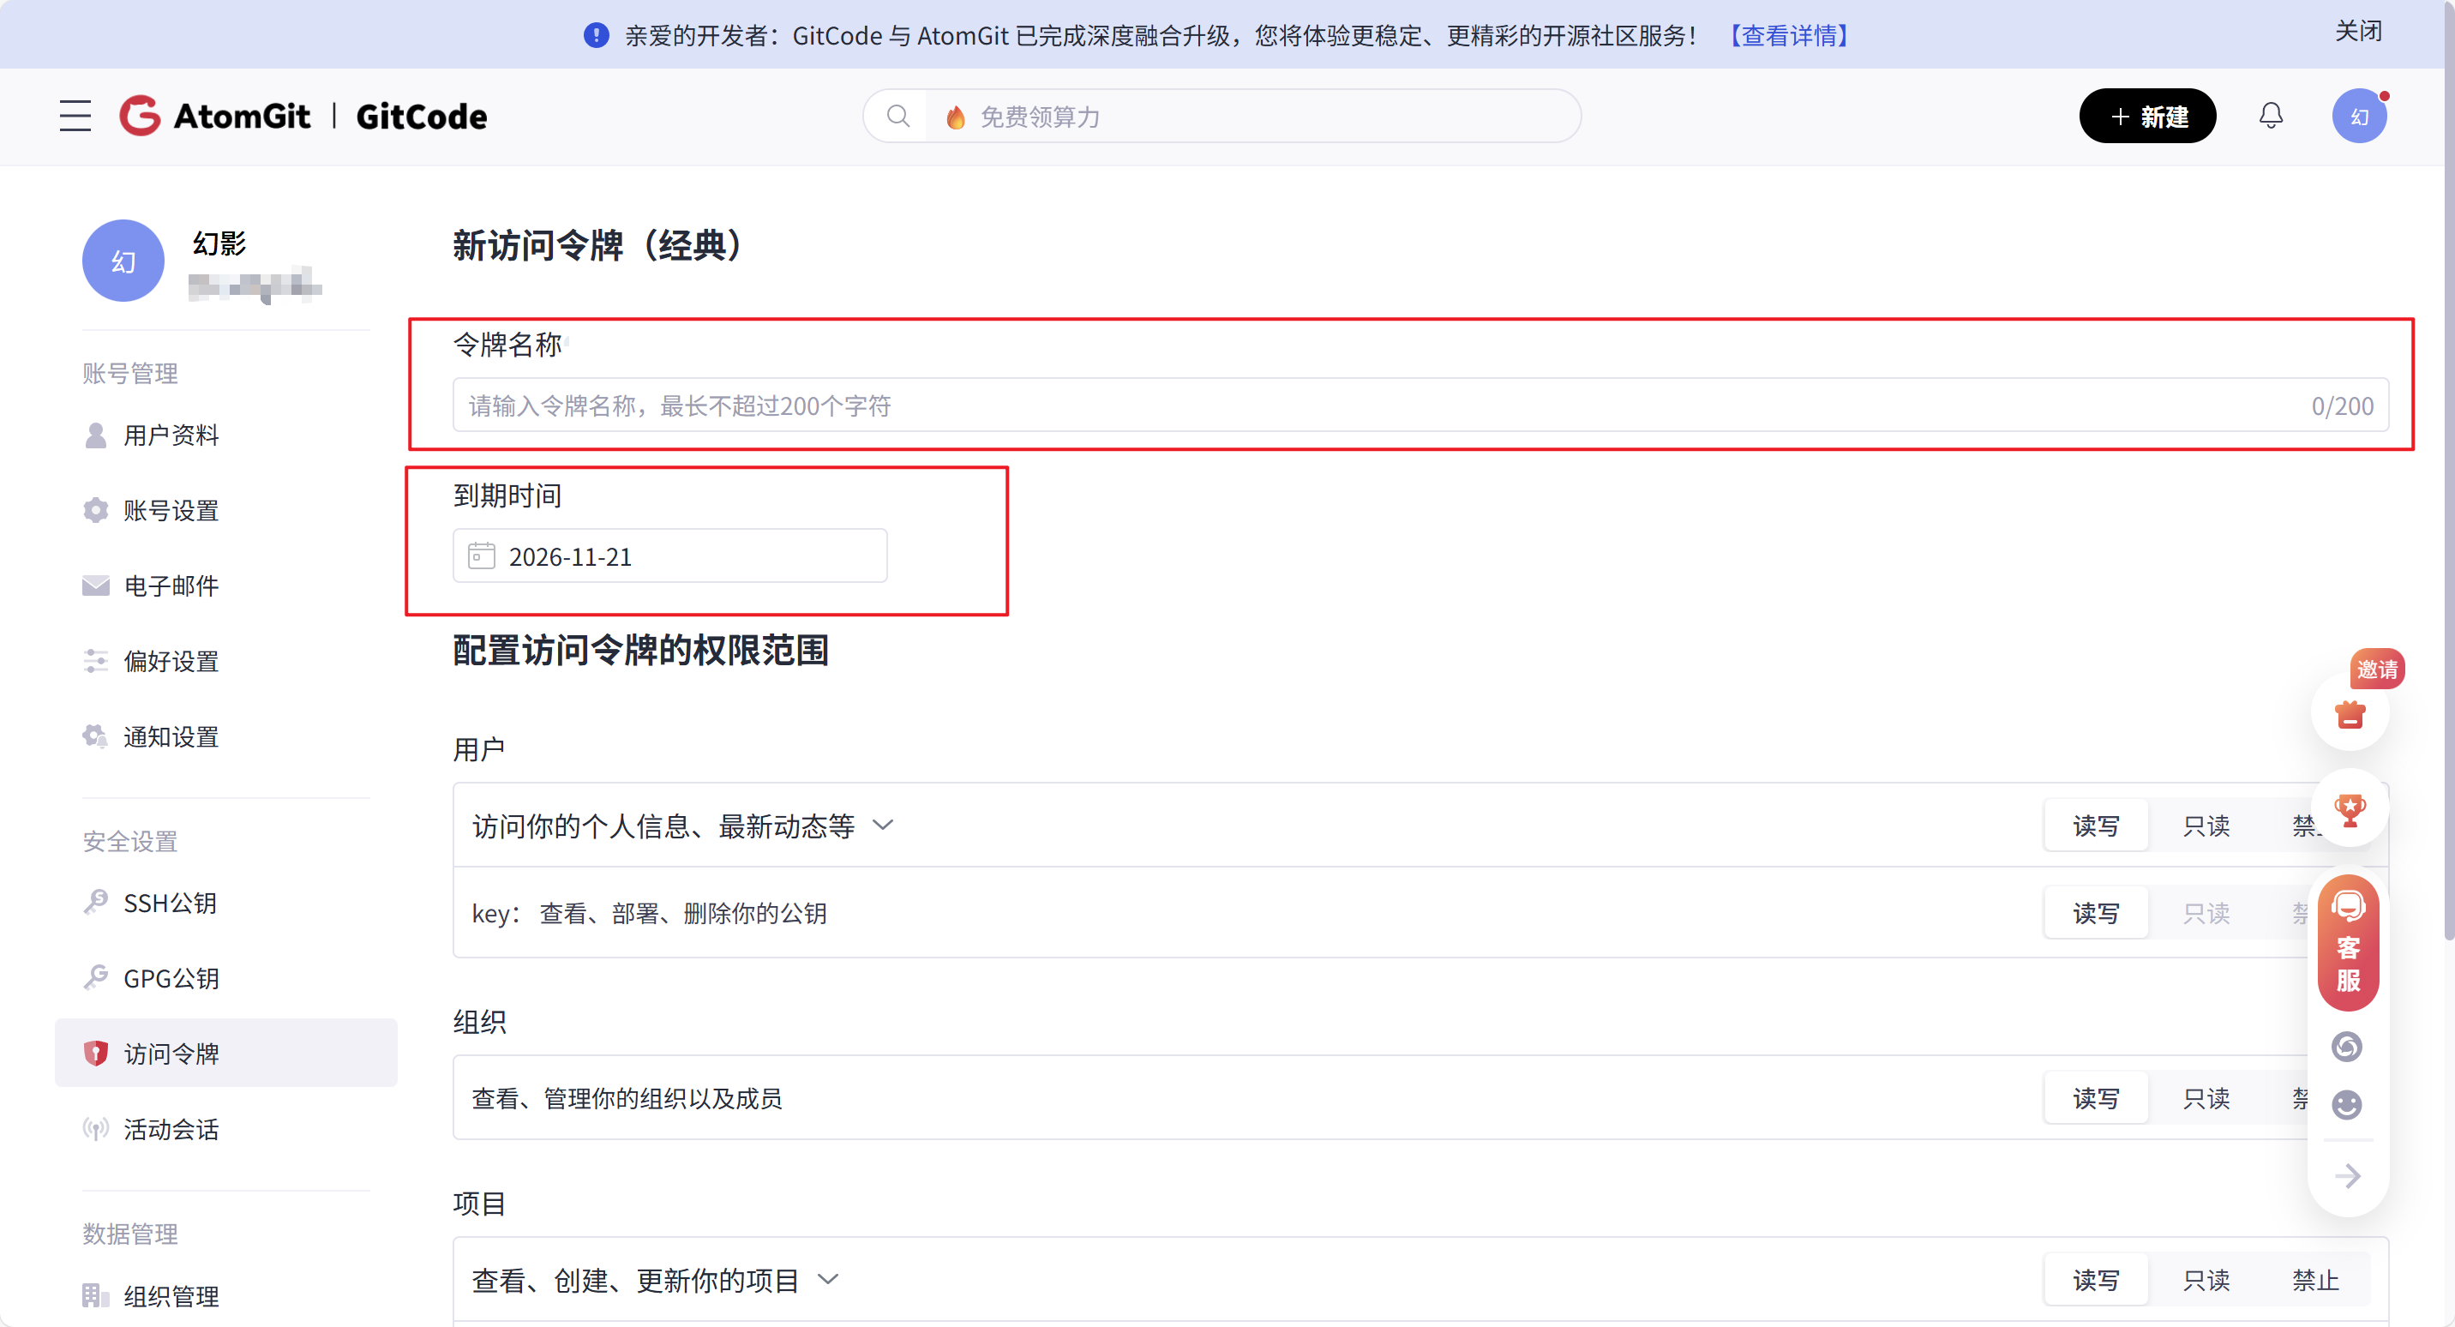
Task: Select 读写 for organization permission
Action: [2096, 1098]
